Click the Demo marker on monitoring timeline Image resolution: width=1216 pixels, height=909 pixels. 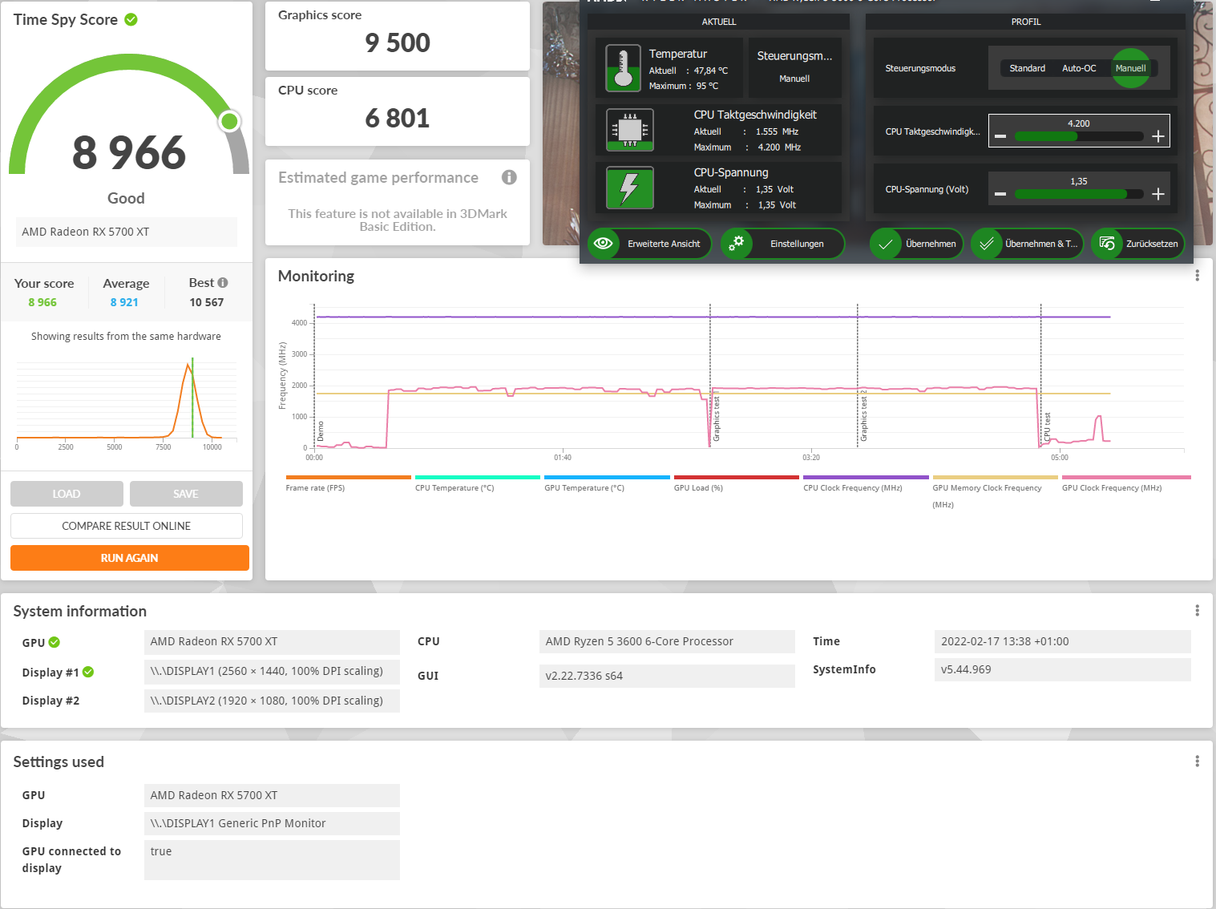(x=321, y=431)
